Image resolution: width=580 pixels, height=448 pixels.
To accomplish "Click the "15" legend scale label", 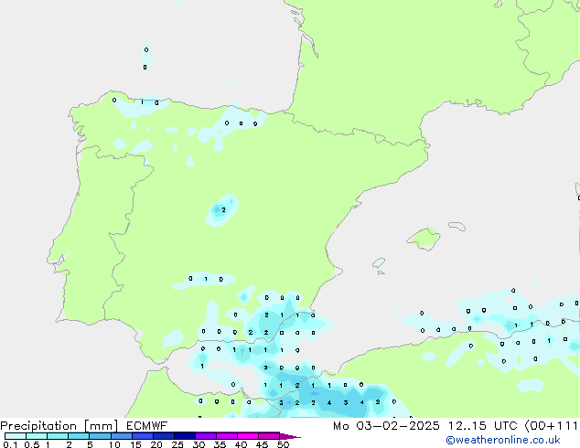I will 135,444.
